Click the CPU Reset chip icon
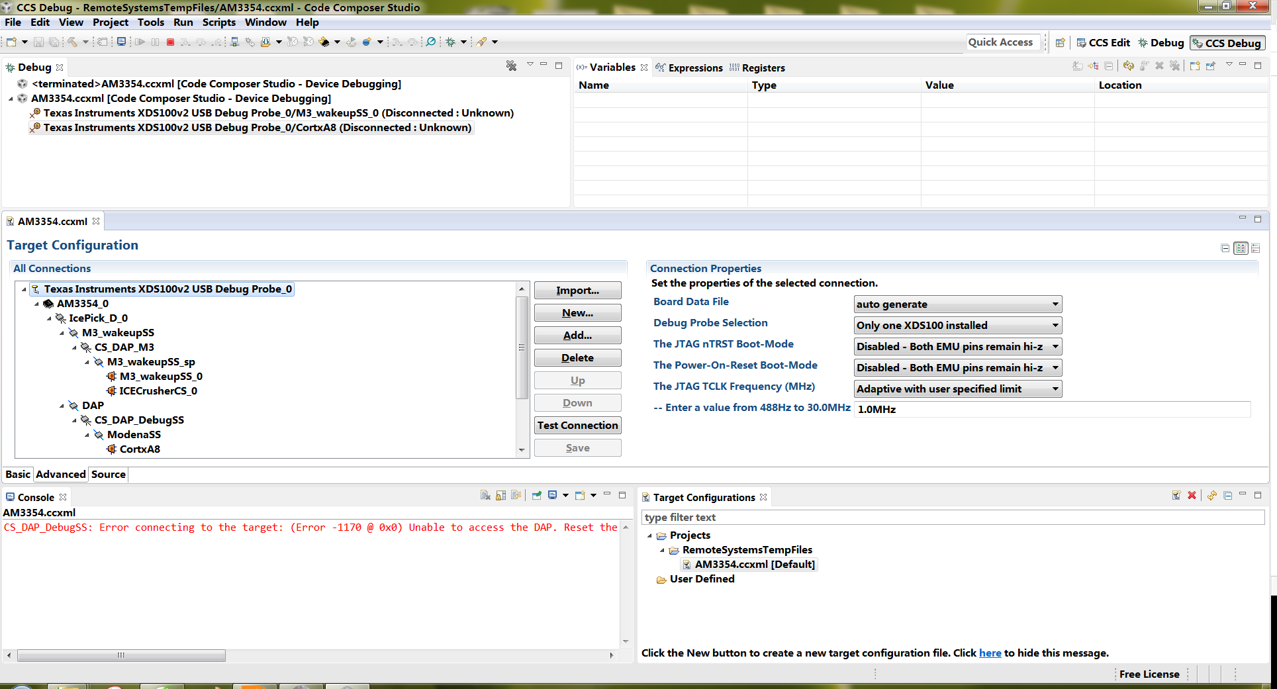The image size is (1277, 689). (324, 42)
